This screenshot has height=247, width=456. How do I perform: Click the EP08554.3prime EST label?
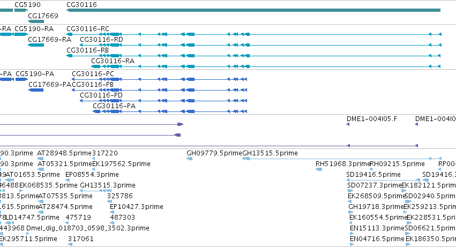[x=92, y=175]
